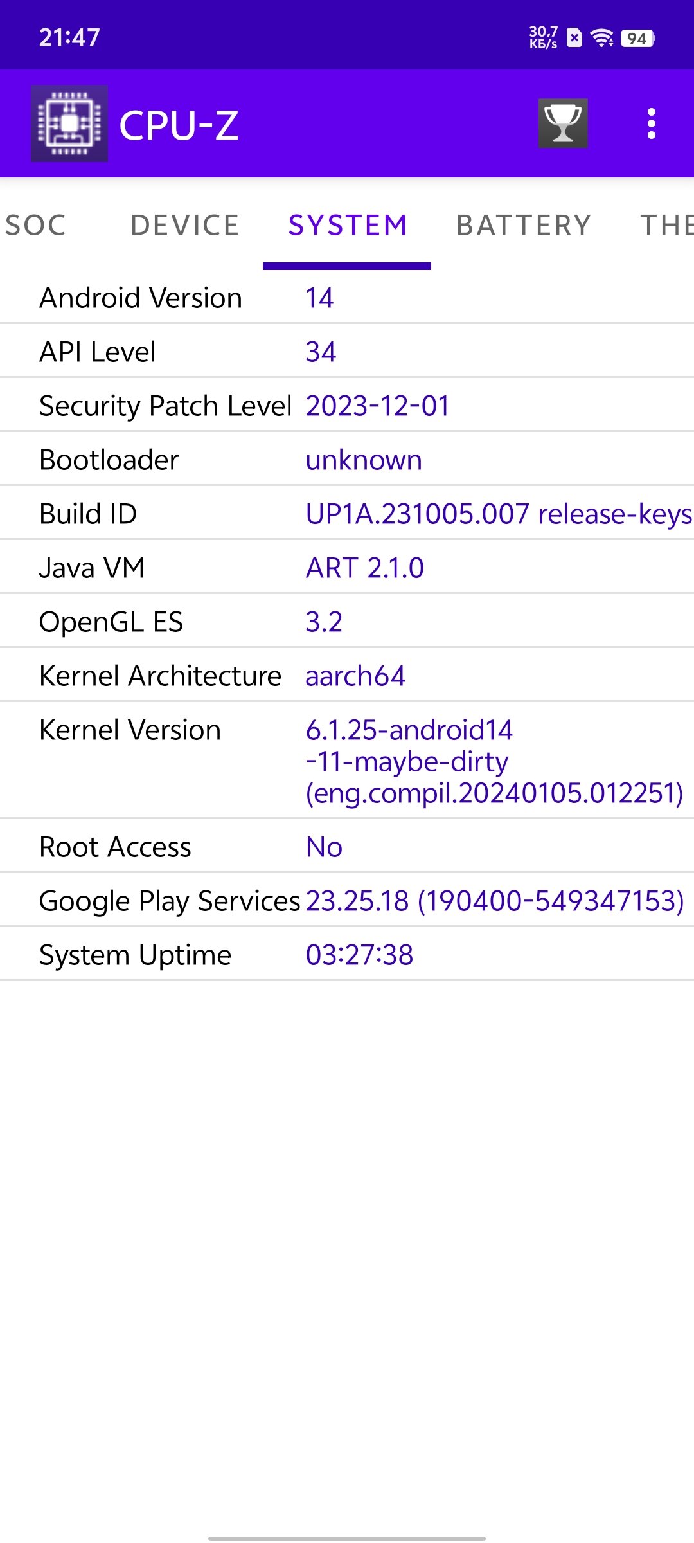Tap the Security Patch Level value
Screen dimensions: 694x1543
(x=378, y=406)
